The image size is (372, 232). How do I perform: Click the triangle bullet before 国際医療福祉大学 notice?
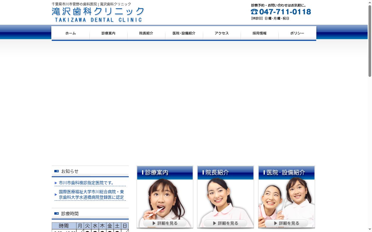pos(56,195)
